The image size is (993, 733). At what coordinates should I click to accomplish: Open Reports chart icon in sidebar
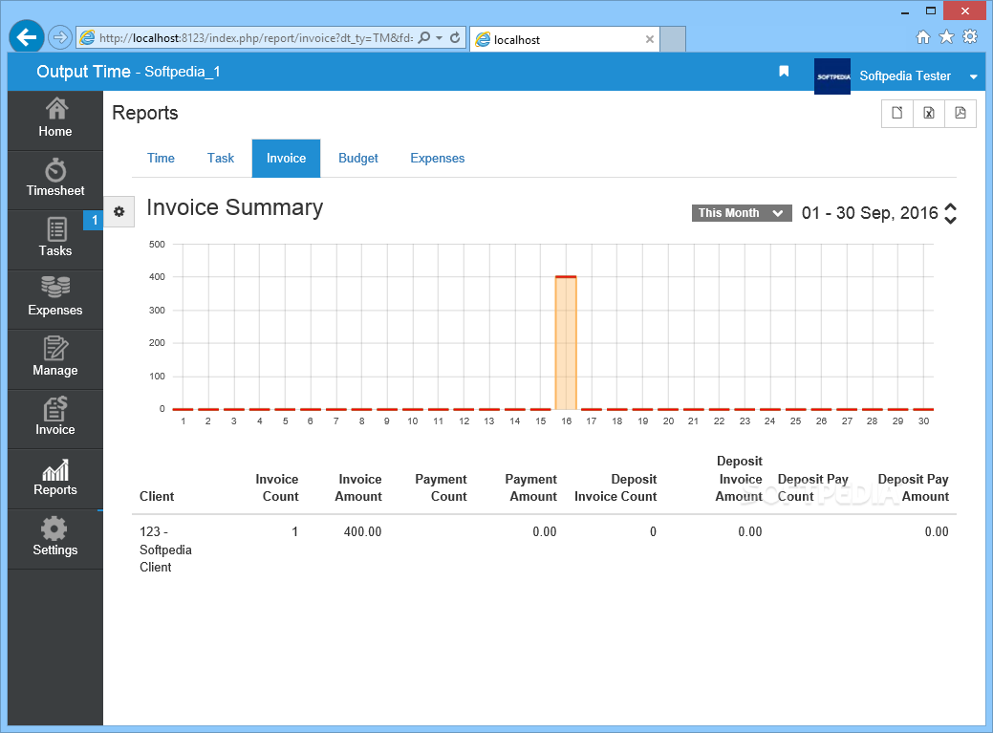click(x=55, y=469)
